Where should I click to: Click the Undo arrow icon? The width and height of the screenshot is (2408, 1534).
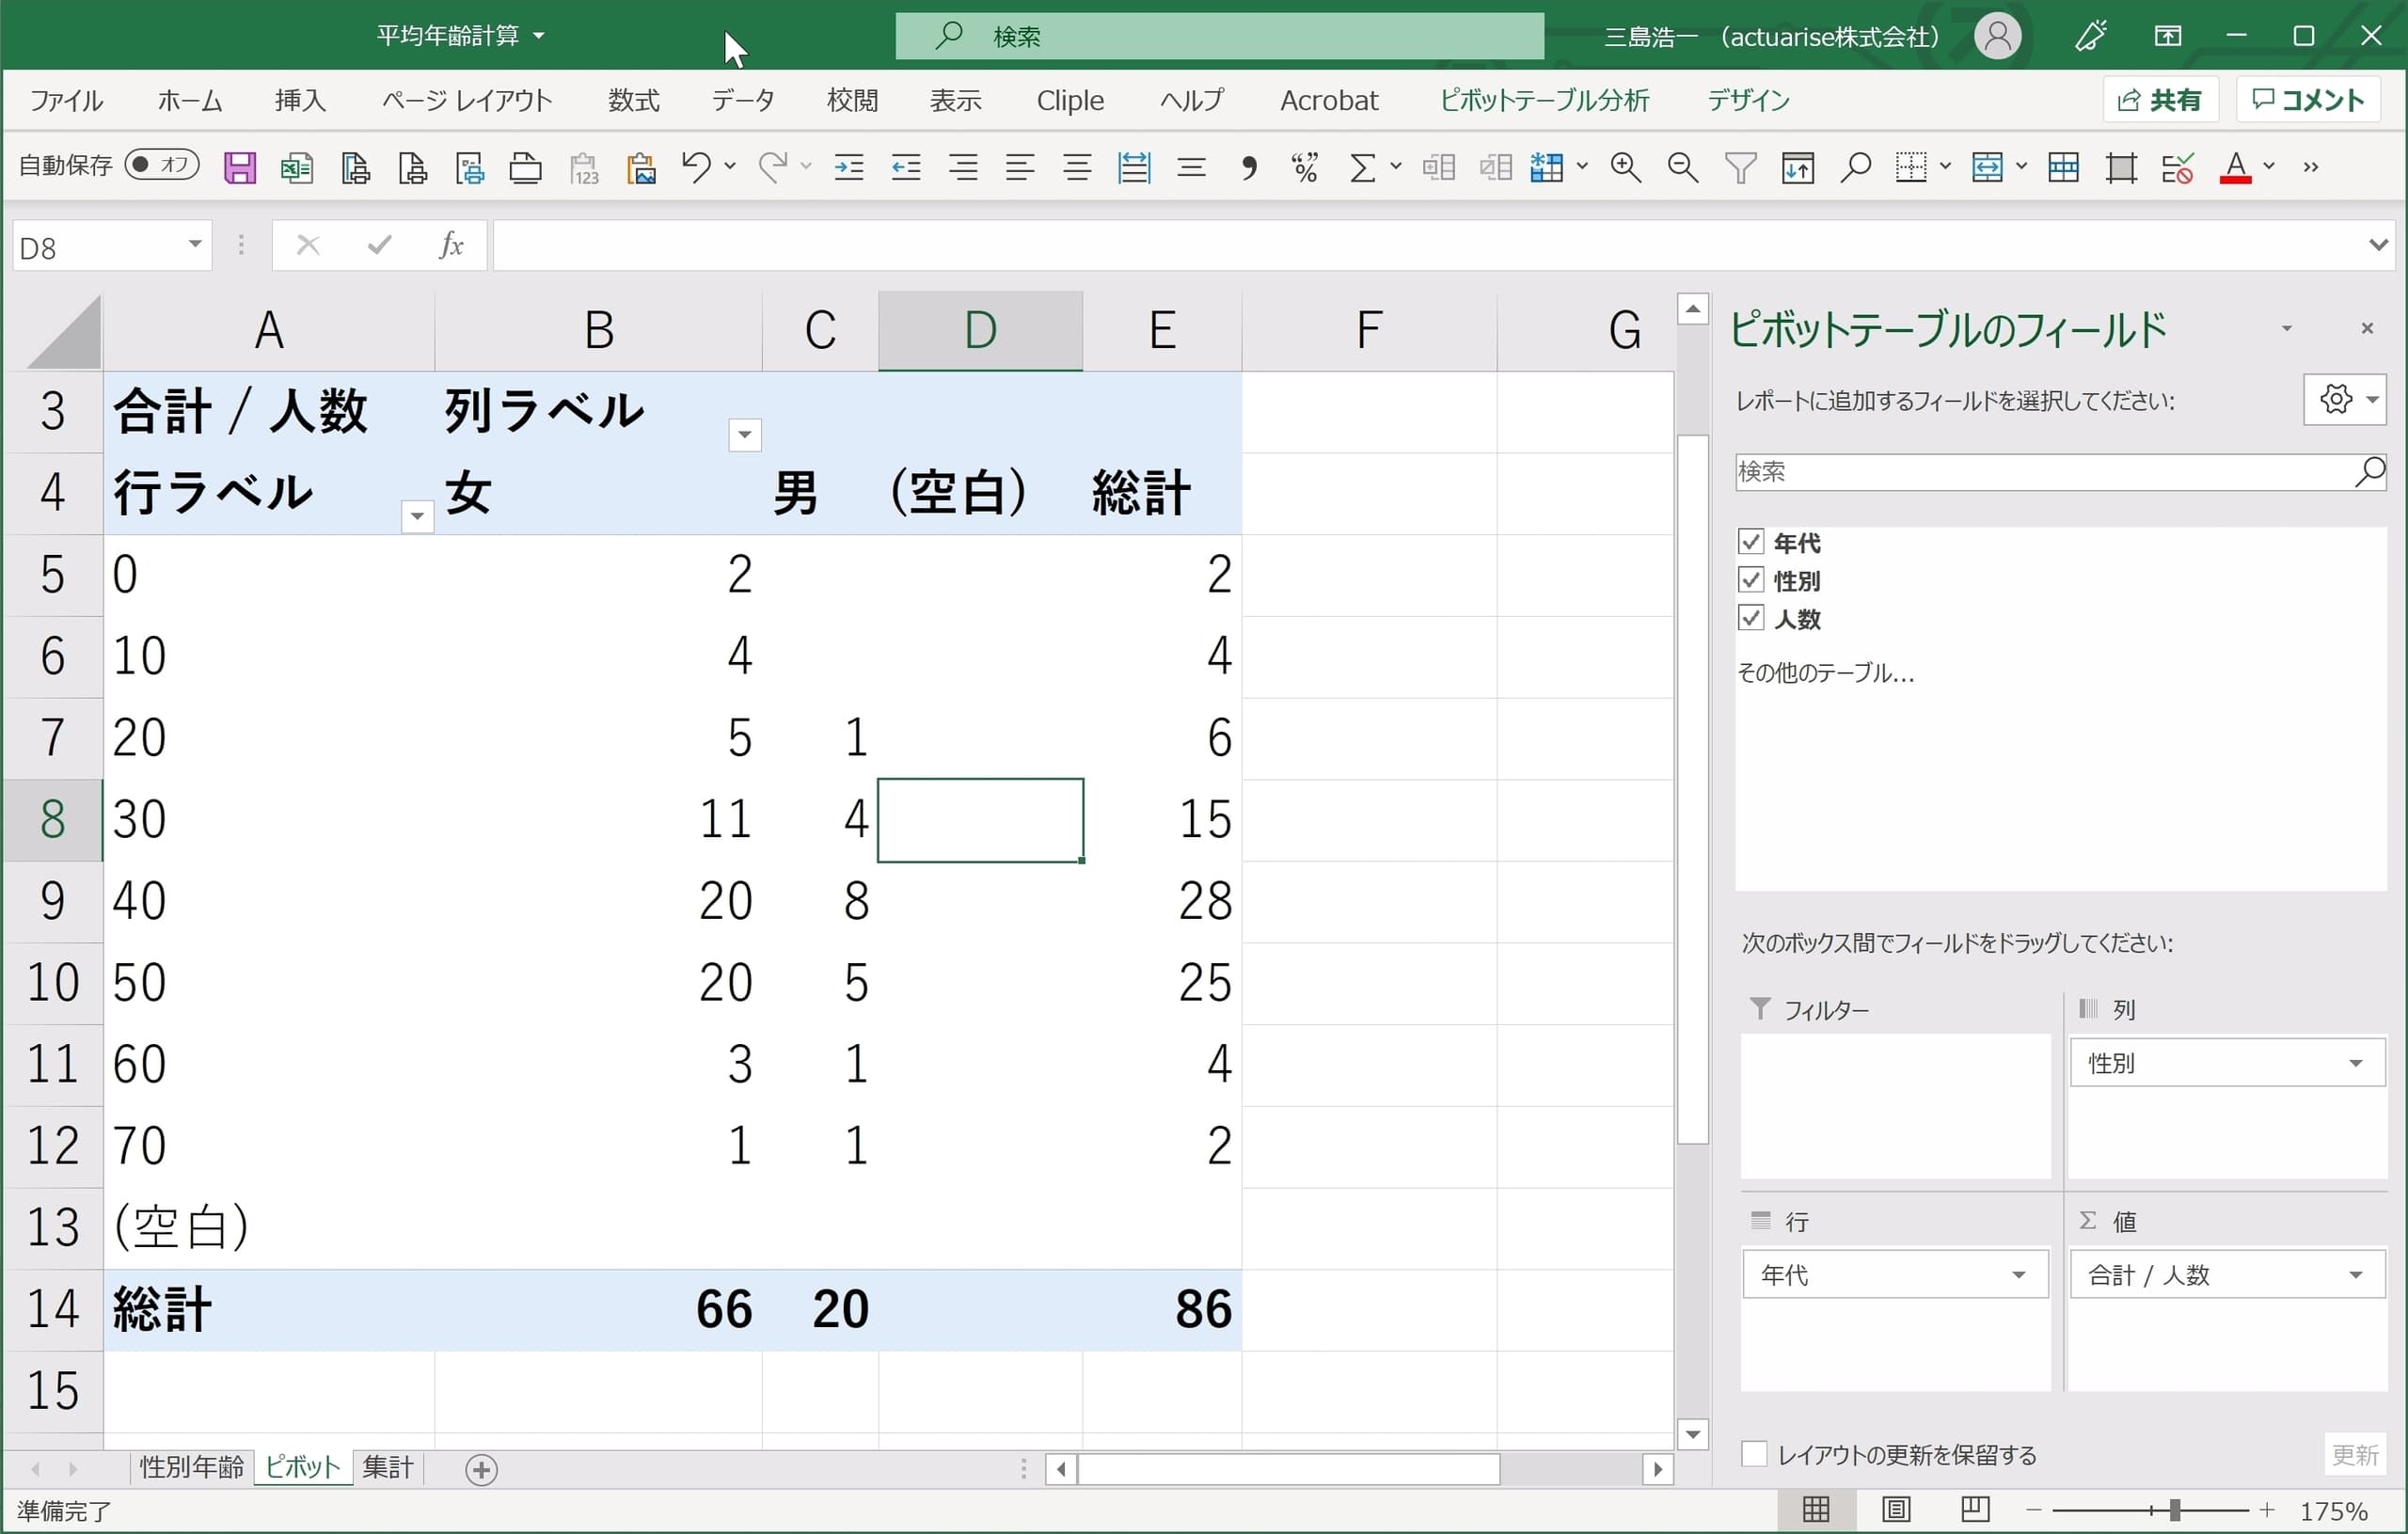click(695, 166)
